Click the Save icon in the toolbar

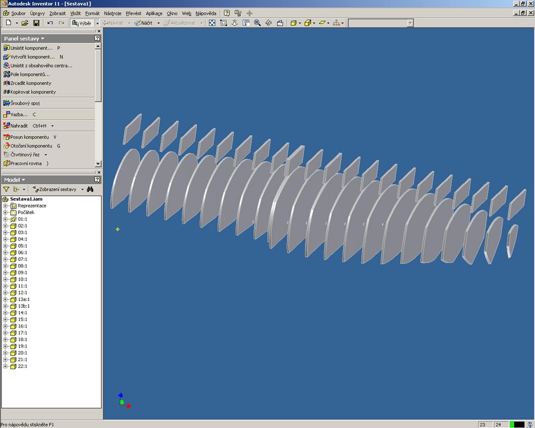(x=36, y=23)
